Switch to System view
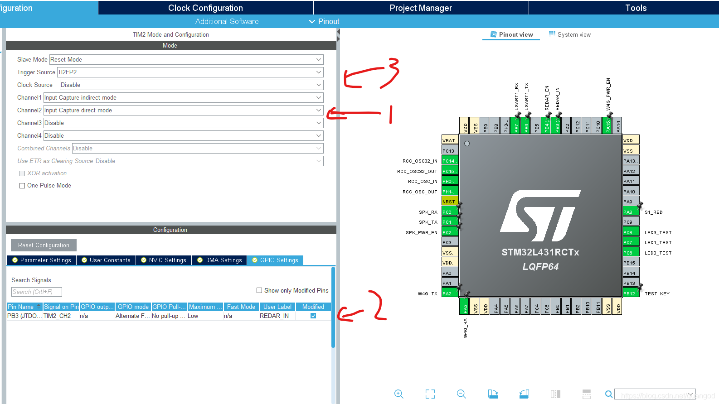The image size is (719, 404). [570, 35]
